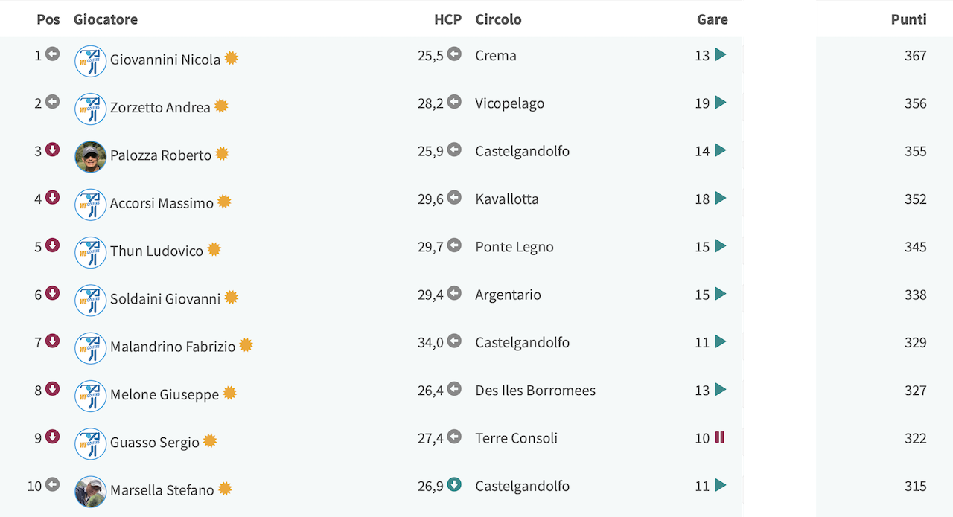Sort by the Punti column header

908,19
